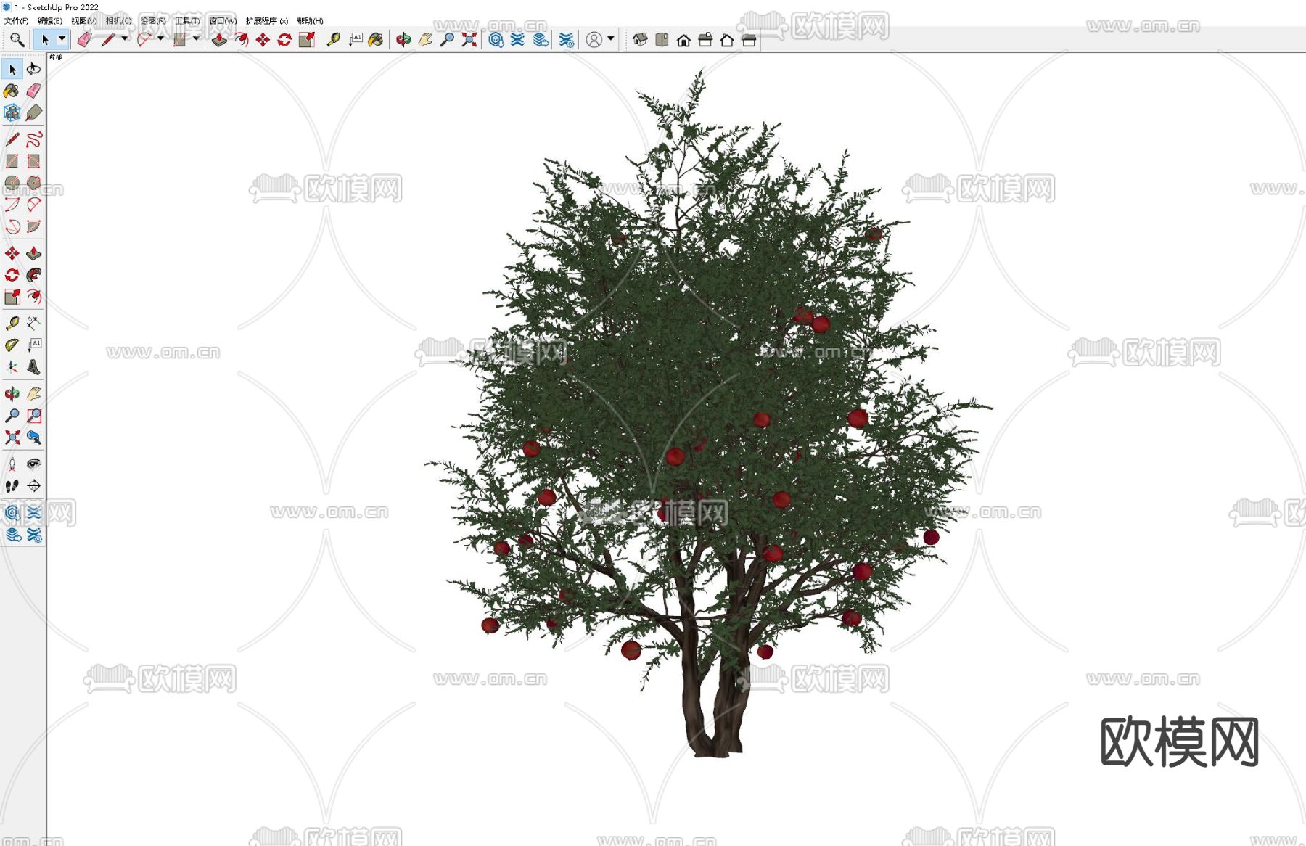The width and height of the screenshot is (1306, 846).
Task: Select the Tag tool
Action: pos(34,112)
